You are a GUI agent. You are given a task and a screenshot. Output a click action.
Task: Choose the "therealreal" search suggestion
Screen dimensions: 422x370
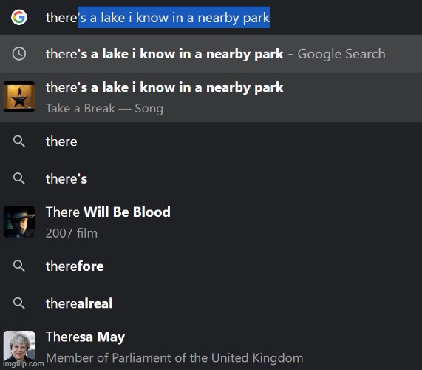point(211,303)
